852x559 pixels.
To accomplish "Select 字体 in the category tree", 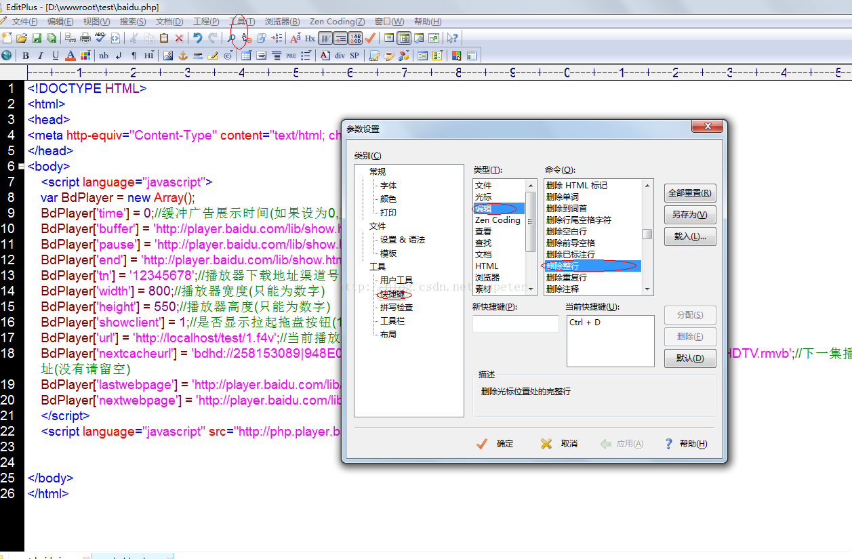I will click(388, 186).
